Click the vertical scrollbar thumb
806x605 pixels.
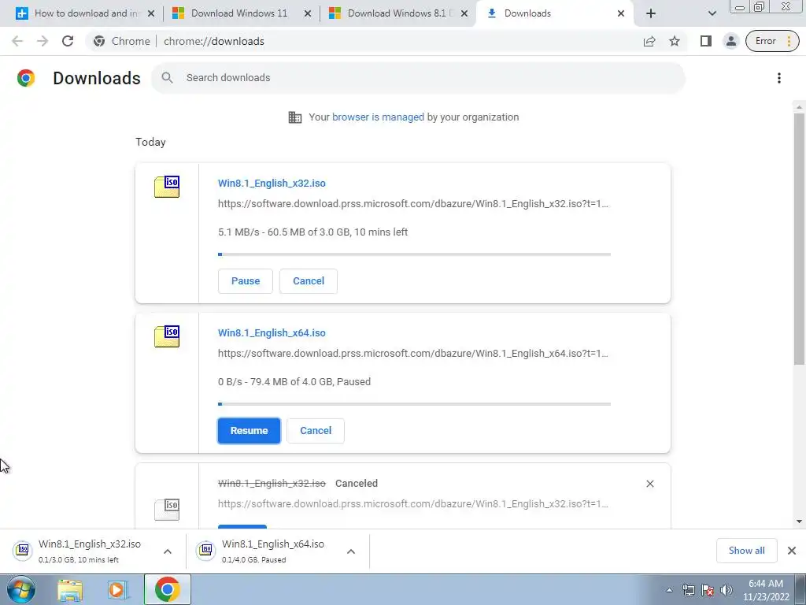tap(799, 239)
